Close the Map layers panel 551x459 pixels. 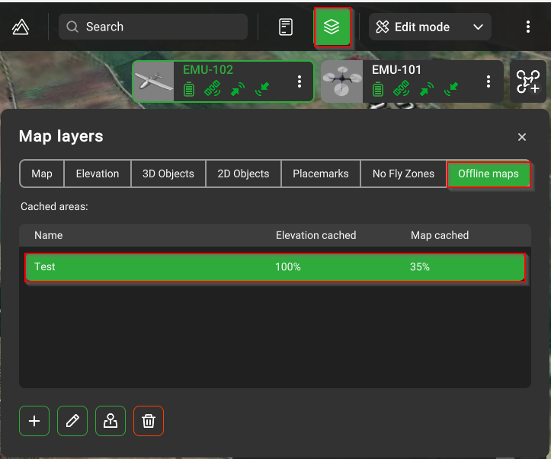[522, 137]
